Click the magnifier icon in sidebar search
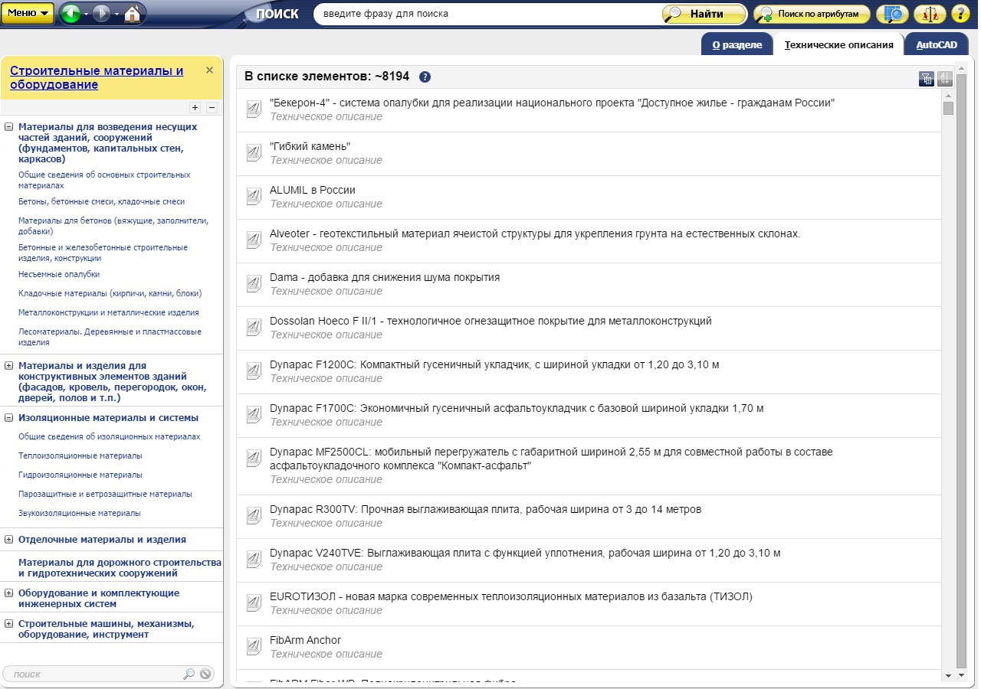The width and height of the screenshot is (981, 689). coord(189,674)
